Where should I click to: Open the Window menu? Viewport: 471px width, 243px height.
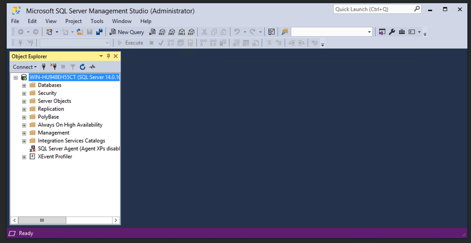(x=122, y=21)
